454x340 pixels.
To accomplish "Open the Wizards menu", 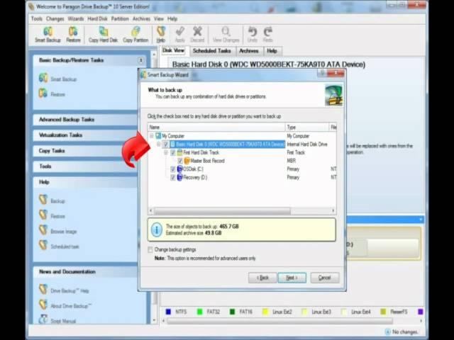I will click(76, 19).
